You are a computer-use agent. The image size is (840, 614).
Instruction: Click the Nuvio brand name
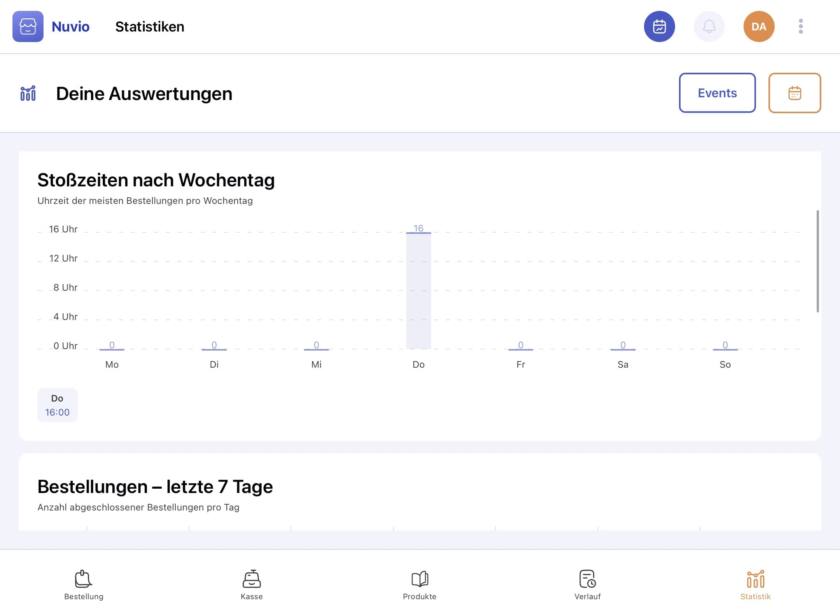pyautogui.click(x=70, y=26)
